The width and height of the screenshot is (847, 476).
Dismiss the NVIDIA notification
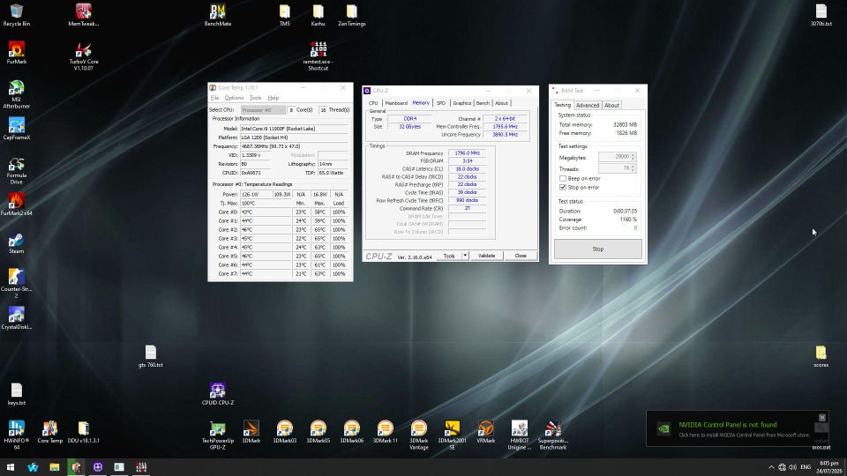pos(821,417)
